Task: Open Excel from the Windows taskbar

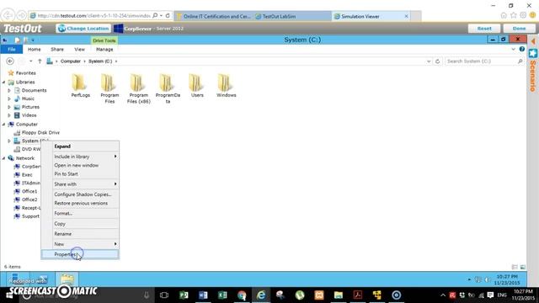Action: (x=222, y=295)
